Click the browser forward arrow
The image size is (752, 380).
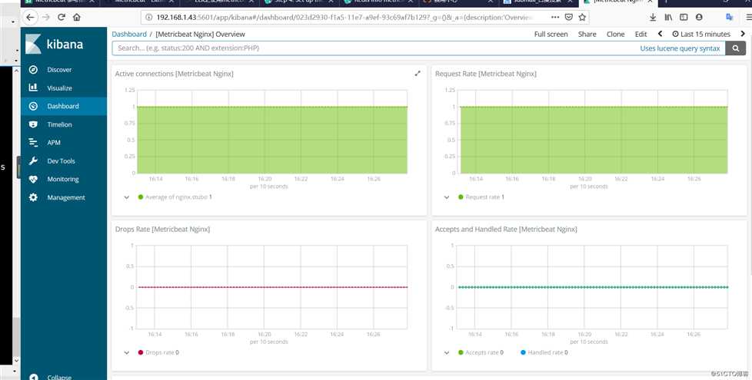click(x=46, y=17)
